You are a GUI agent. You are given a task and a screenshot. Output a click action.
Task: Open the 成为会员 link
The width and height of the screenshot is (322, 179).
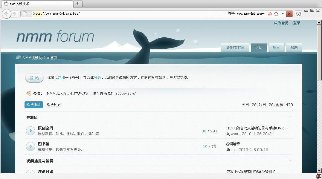click(281, 23)
